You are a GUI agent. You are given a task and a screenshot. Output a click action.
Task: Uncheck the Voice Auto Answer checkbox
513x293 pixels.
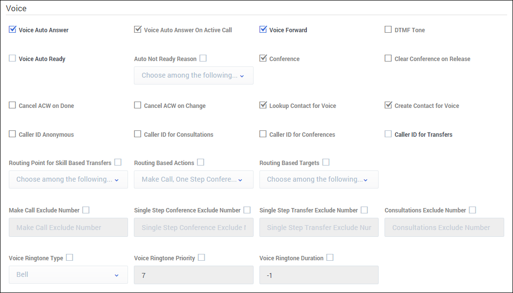tap(13, 30)
